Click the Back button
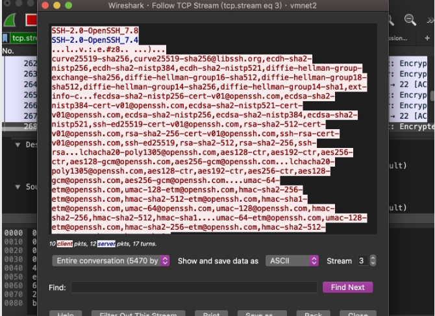This screenshot has height=316, width=435. tap(313, 313)
